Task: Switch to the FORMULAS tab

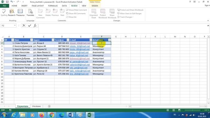Action: point(53,6)
